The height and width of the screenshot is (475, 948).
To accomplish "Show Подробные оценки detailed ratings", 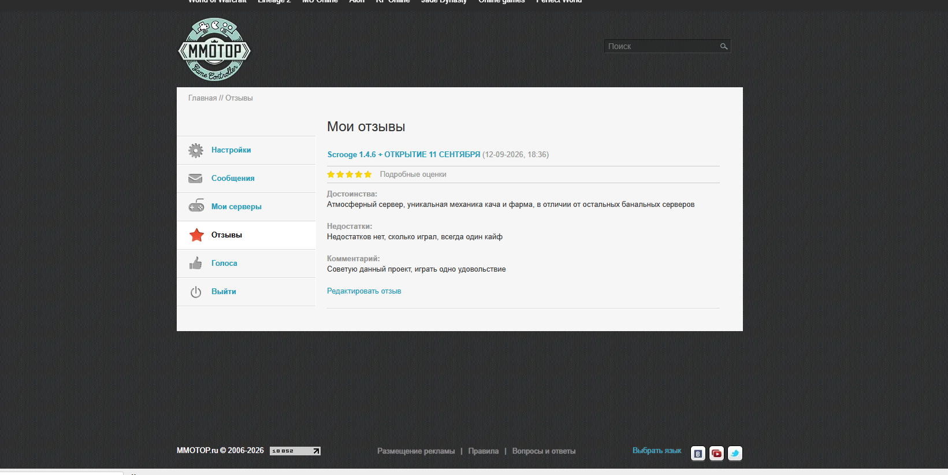I will [413, 175].
